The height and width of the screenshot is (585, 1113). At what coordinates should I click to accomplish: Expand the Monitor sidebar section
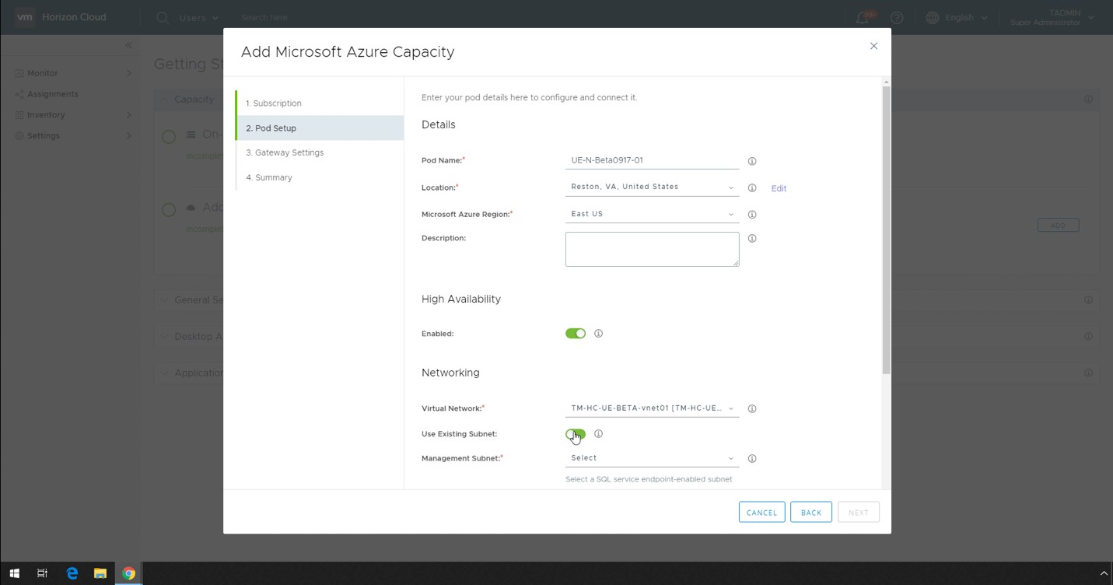pos(129,73)
